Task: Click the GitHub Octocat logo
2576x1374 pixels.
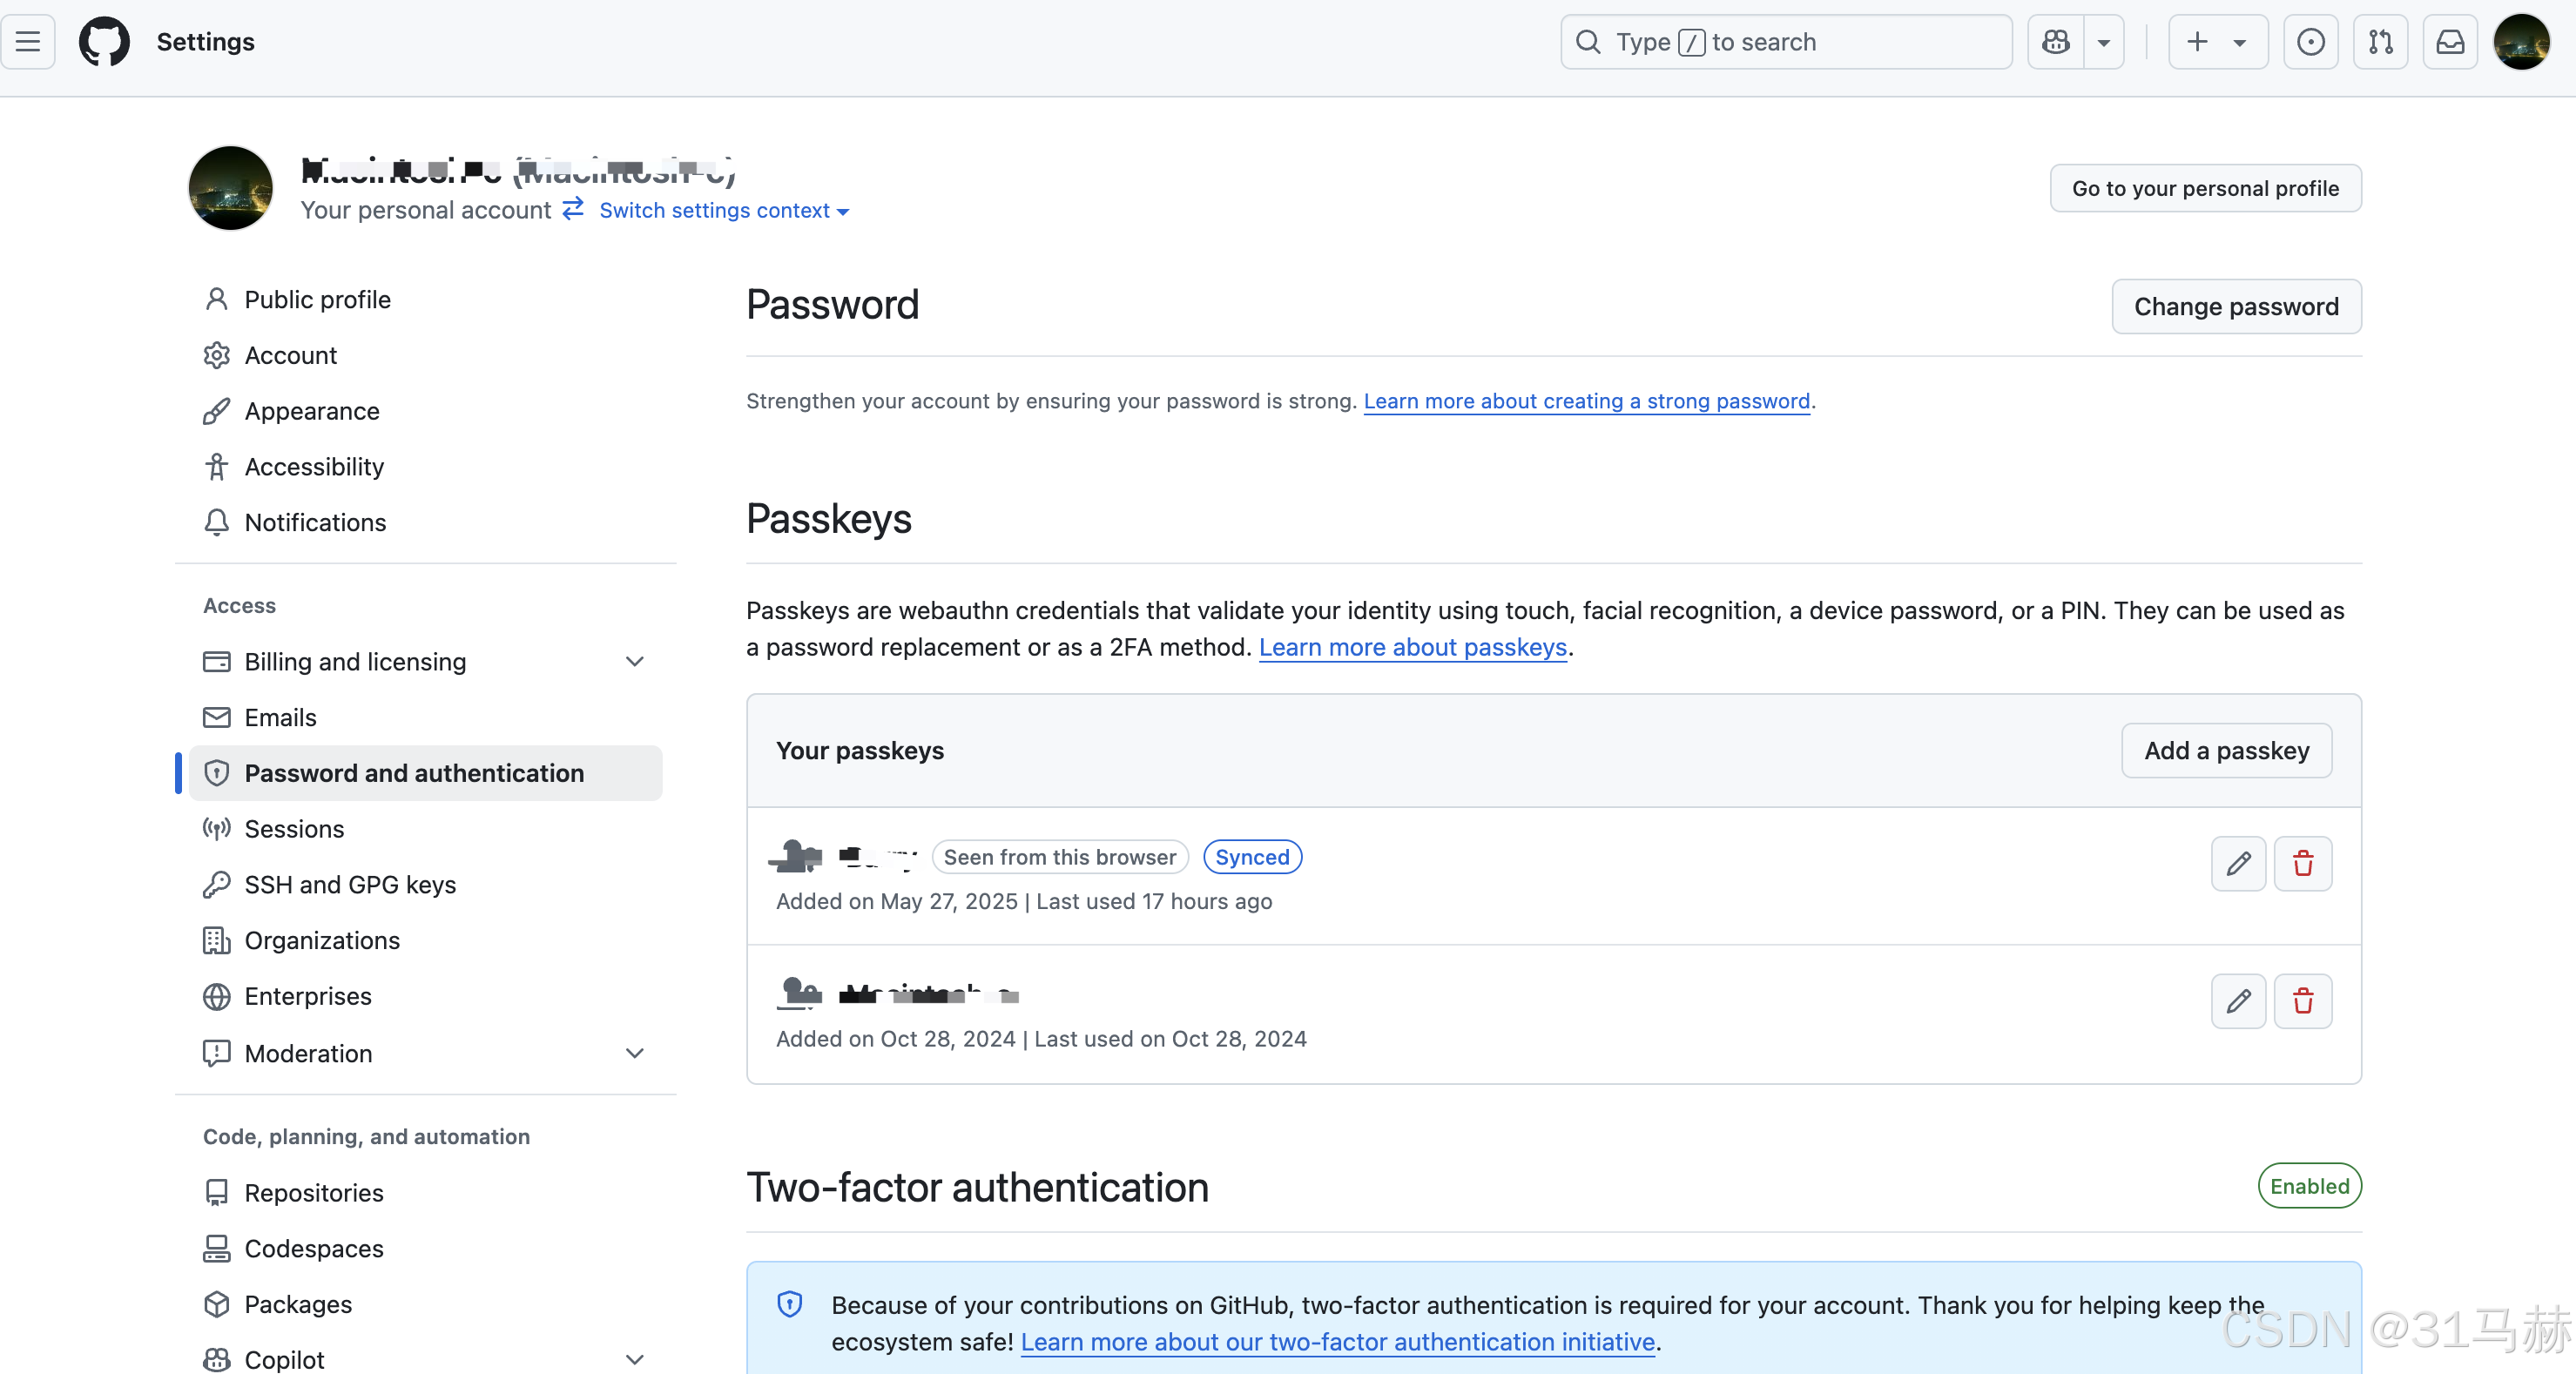Action: pos(104,42)
